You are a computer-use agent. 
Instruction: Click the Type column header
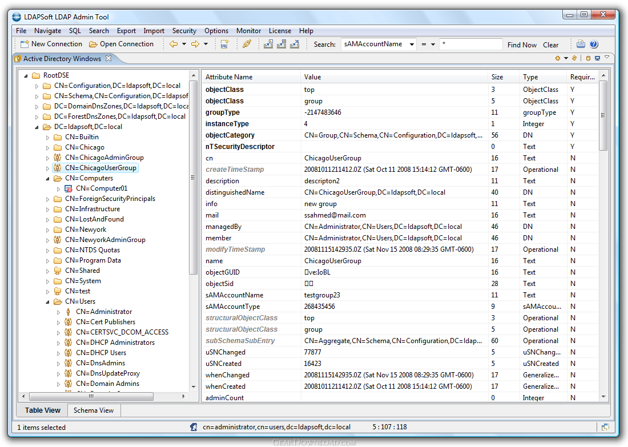click(x=543, y=77)
